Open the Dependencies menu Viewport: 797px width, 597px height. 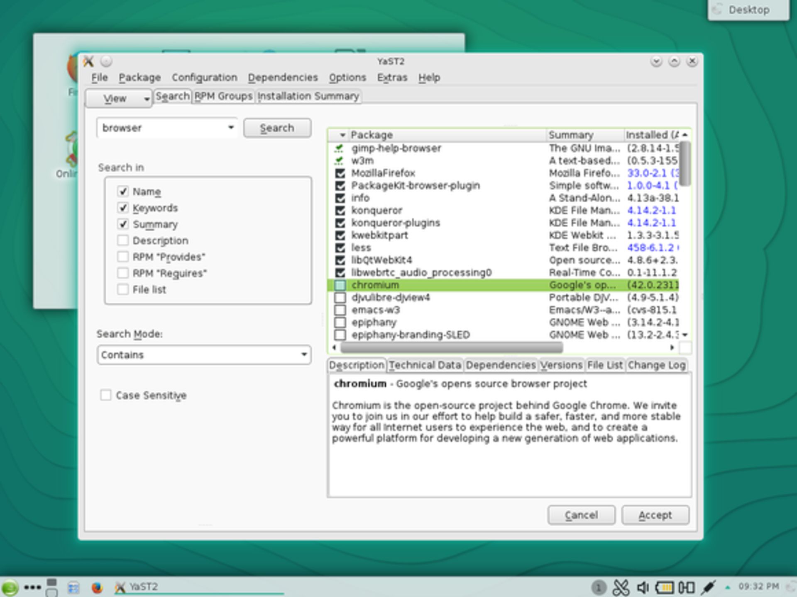click(283, 78)
